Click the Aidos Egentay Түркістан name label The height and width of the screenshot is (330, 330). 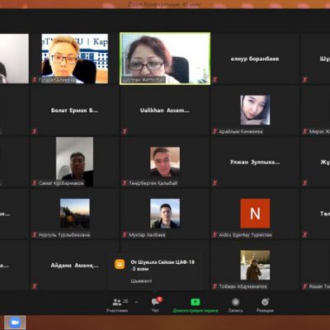click(245, 235)
